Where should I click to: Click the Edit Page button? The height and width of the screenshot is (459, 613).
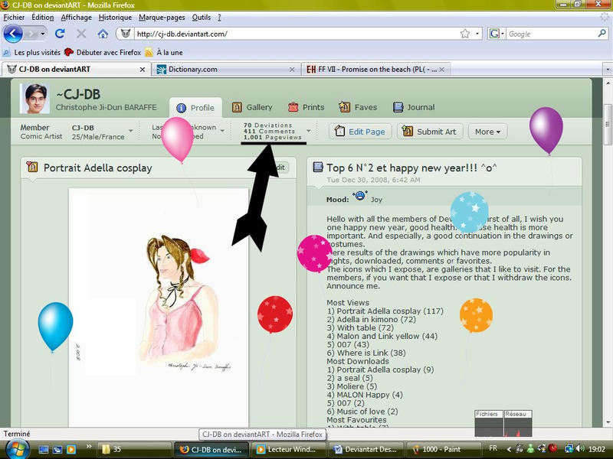click(x=360, y=132)
